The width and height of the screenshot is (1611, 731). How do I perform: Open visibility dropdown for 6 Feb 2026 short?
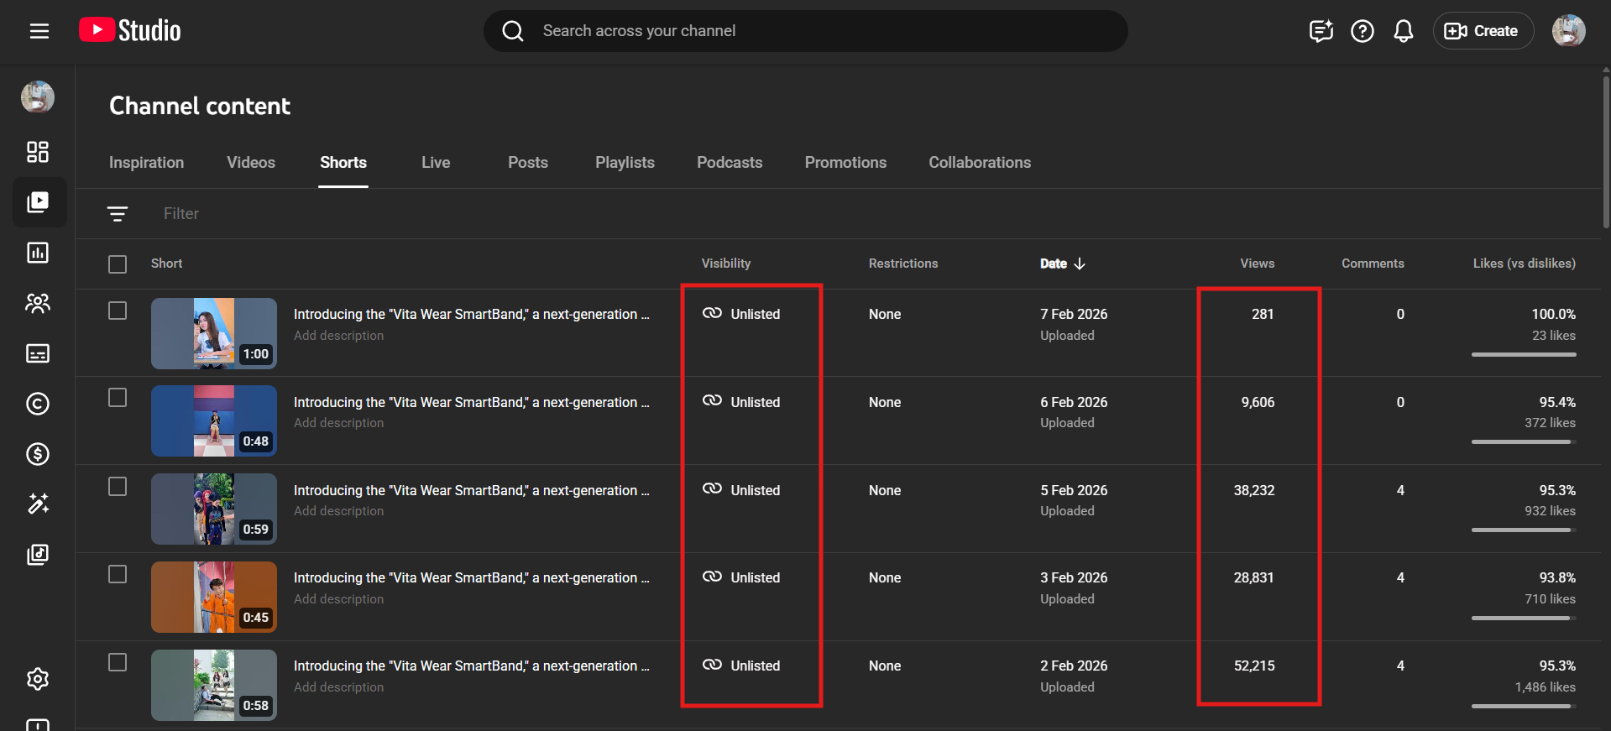click(x=743, y=402)
